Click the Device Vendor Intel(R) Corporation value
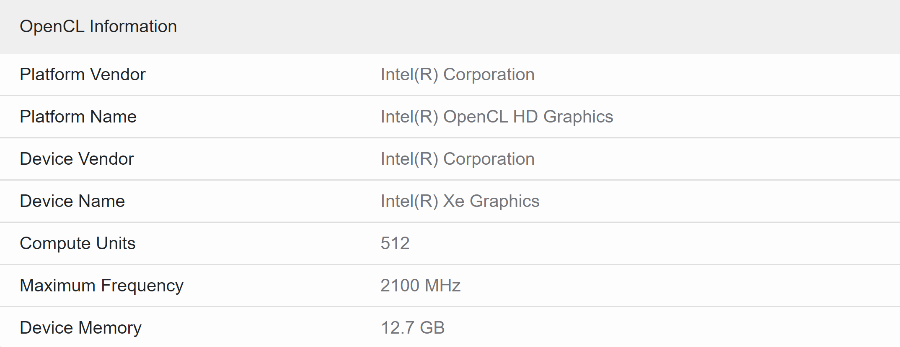Viewport: 900px width, 347px height. (x=458, y=159)
